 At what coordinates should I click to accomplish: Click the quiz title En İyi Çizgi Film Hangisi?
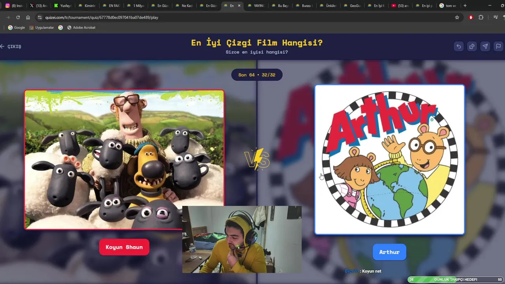click(x=257, y=43)
